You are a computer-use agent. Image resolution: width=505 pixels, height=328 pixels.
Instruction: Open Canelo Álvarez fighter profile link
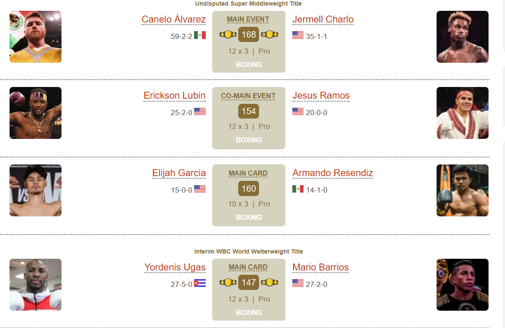click(x=174, y=19)
